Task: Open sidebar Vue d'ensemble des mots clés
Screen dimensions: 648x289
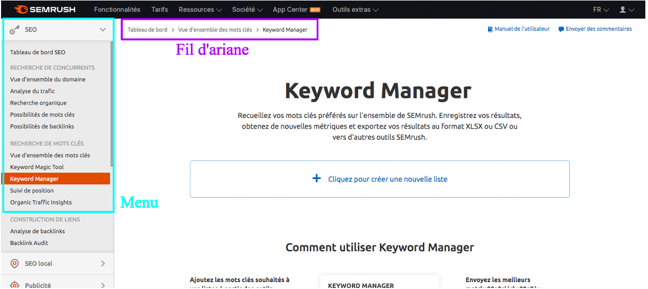Action: tap(50, 155)
